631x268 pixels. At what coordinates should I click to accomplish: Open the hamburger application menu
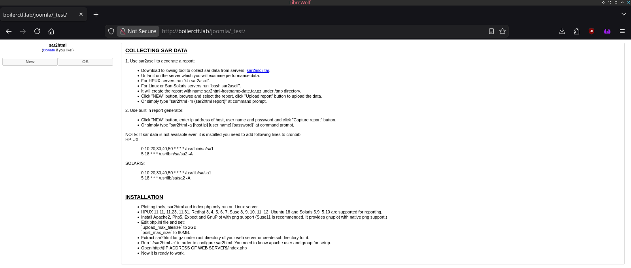pyautogui.click(x=622, y=31)
